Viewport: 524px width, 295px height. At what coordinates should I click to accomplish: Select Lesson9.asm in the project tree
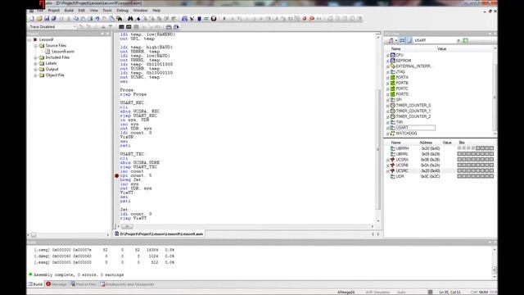[x=63, y=52]
